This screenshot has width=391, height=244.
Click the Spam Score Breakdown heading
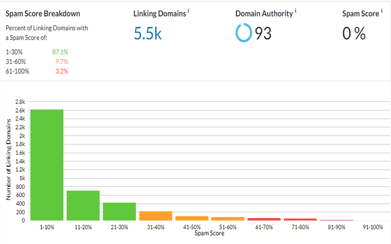pos(43,14)
